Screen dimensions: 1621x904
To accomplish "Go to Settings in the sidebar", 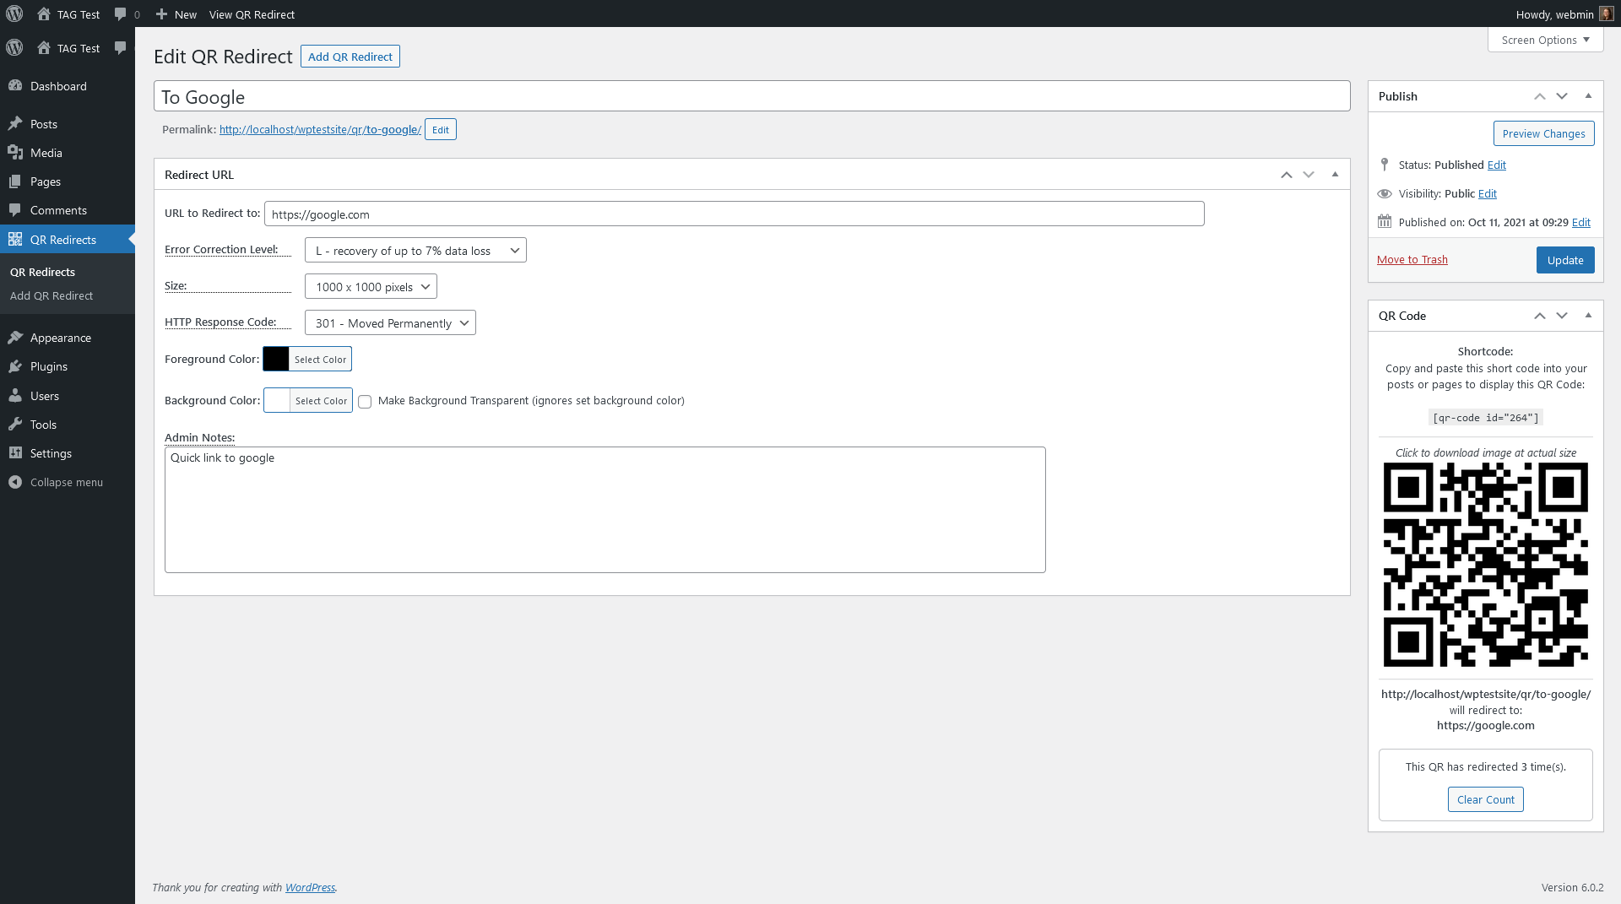I will [68, 453].
